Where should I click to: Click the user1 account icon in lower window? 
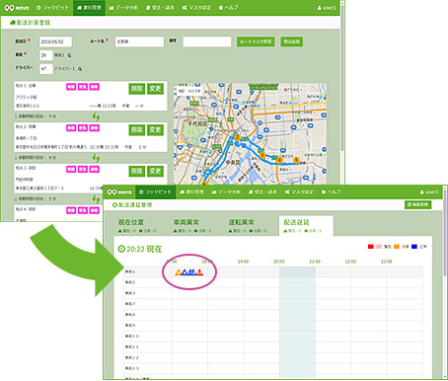422,191
